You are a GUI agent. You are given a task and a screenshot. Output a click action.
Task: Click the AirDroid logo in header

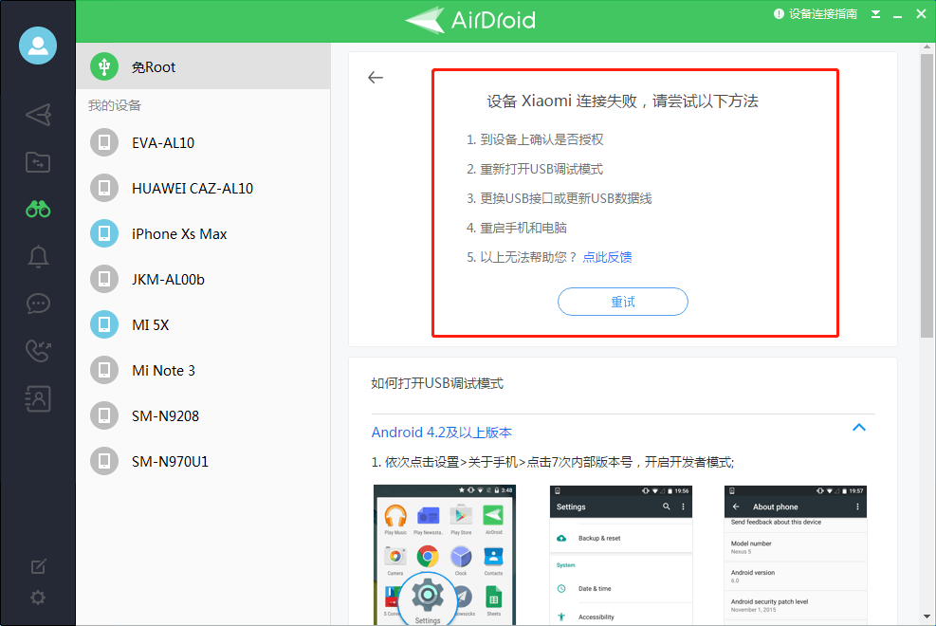tap(470, 20)
